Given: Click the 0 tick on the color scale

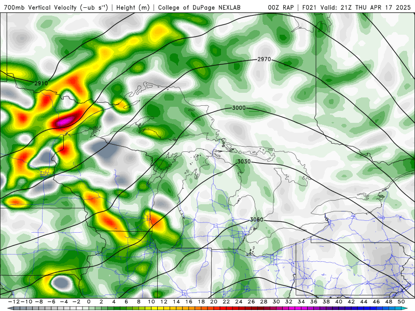Looking at the screenshot, I should 89,302.
